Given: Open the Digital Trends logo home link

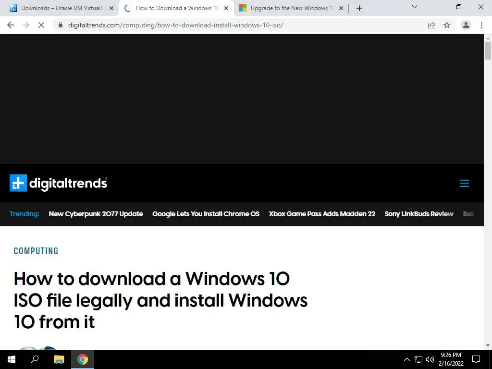Looking at the screenshot, I should click(x=58, y=183).
